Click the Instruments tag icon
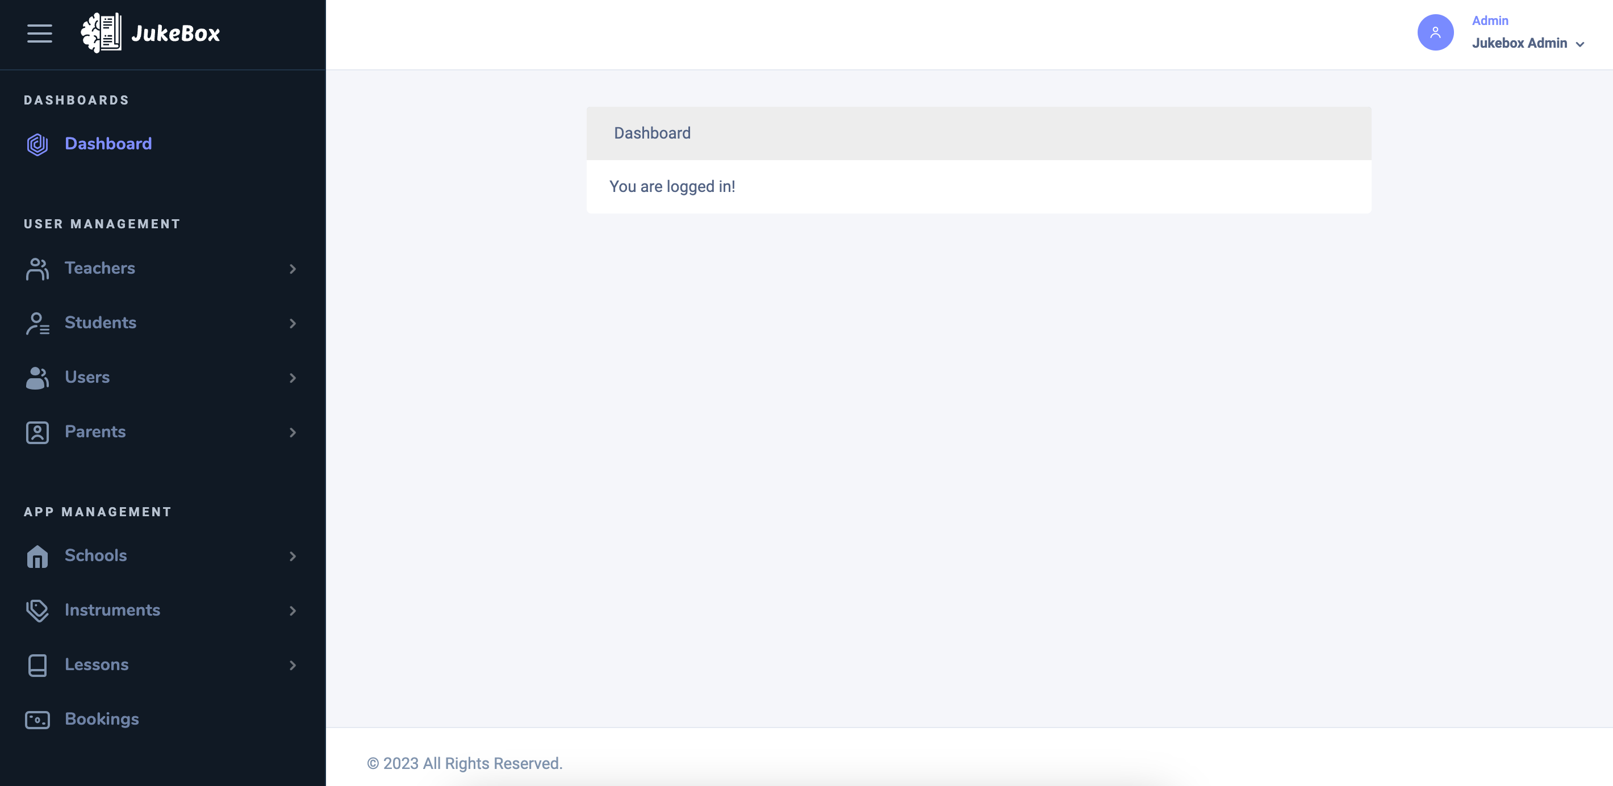 click(x=37, y=611)
